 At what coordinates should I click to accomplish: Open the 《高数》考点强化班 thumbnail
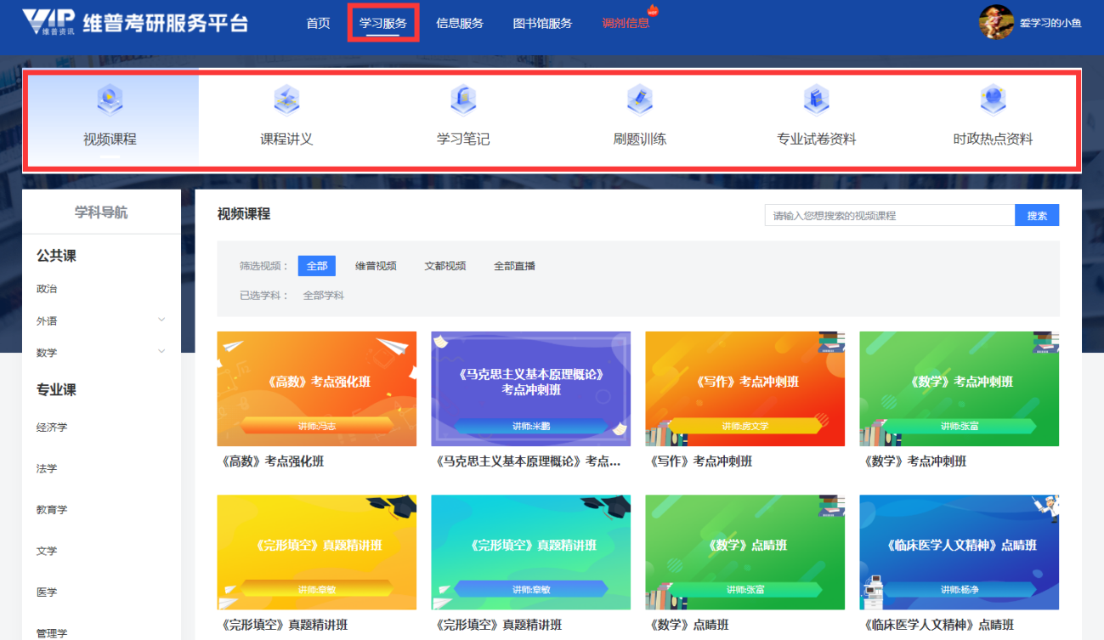pyautogui.click(x=317, y=388)
